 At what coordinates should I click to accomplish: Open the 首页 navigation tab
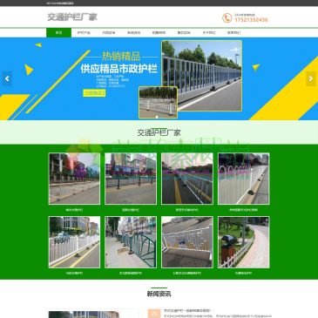click(58, 32)
